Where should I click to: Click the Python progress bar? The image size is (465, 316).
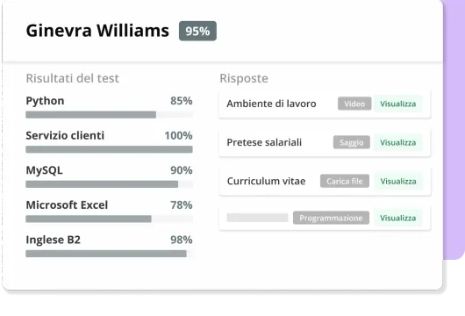pos(109,114)
